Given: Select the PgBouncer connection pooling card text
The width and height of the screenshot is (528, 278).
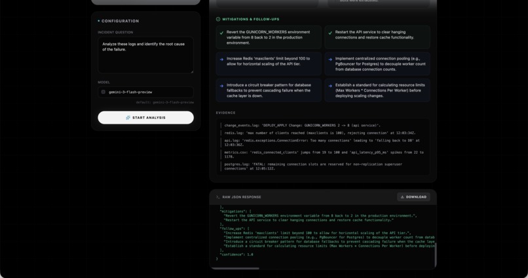Looking at the screenshot, I should click(x=380, y=64).
